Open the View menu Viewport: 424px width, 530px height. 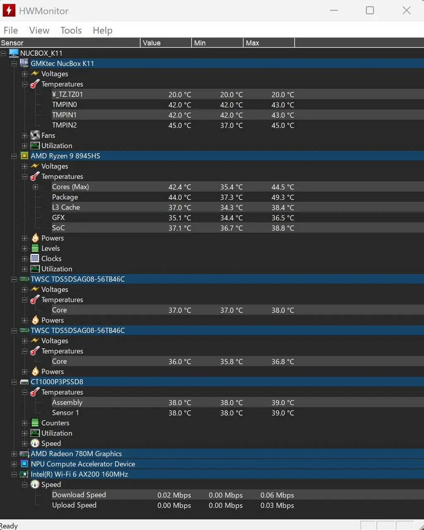[x=39, y=30]
